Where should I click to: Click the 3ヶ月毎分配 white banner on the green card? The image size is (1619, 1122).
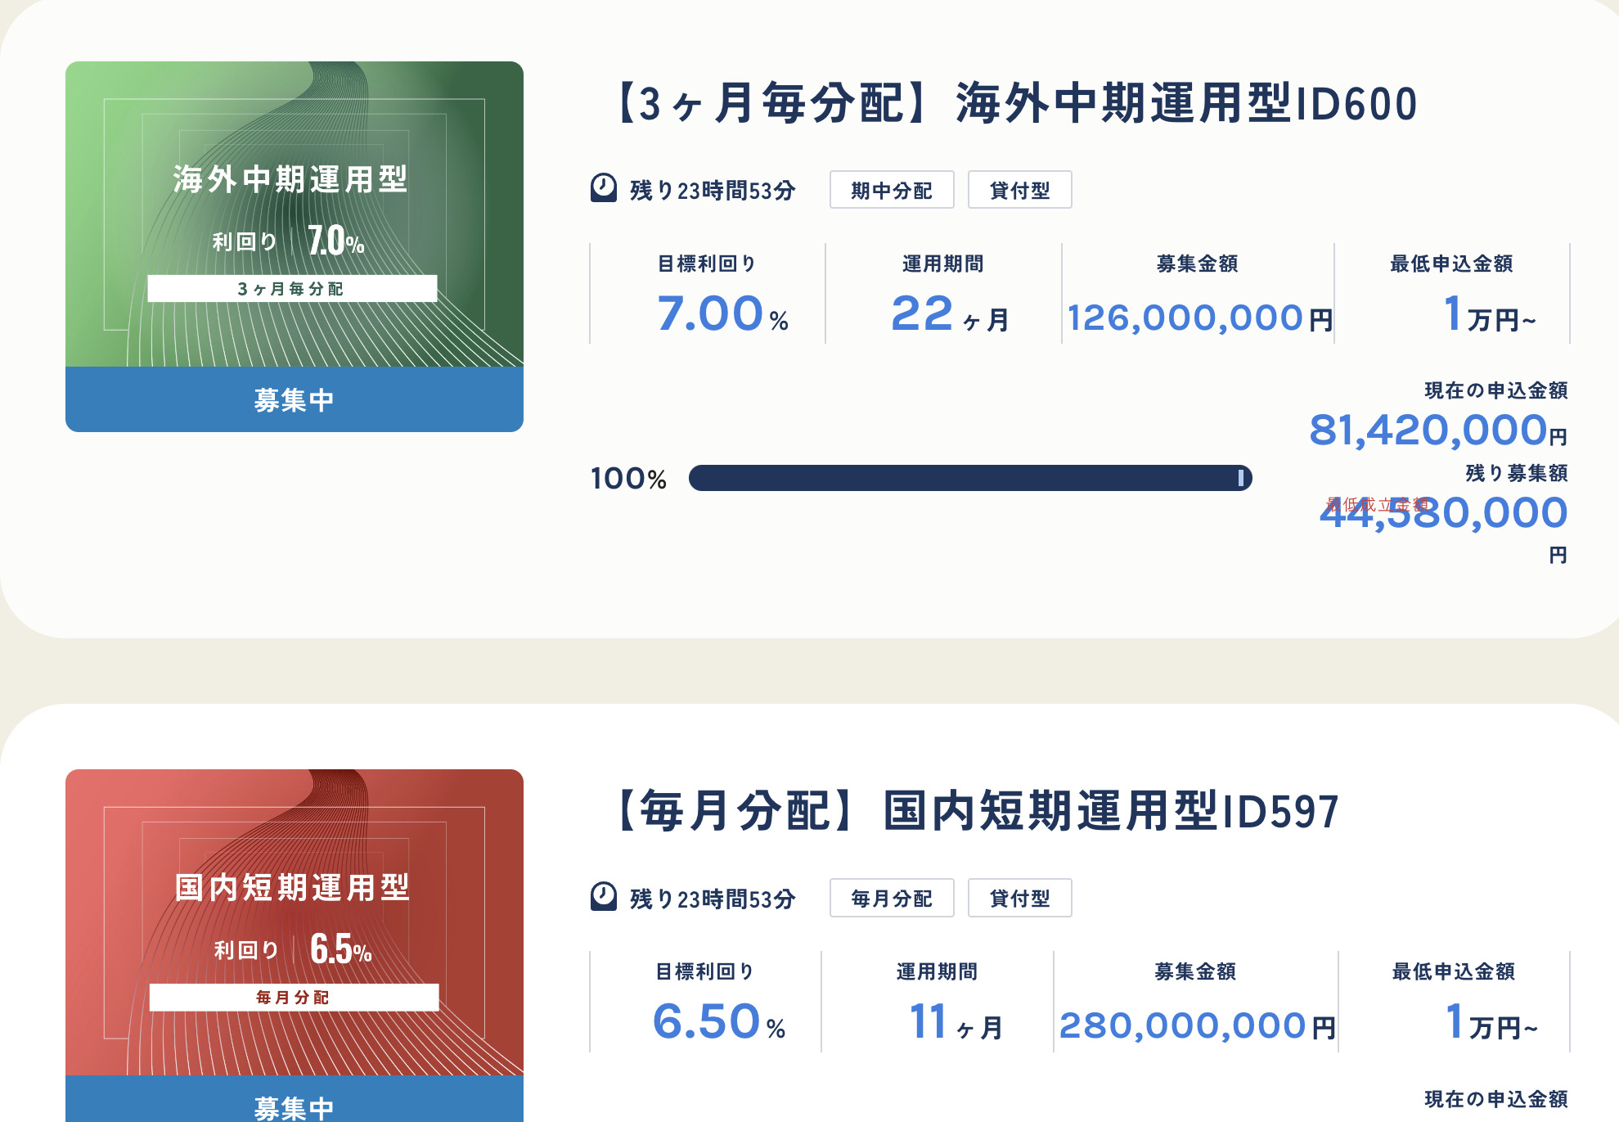coord(293,288)
